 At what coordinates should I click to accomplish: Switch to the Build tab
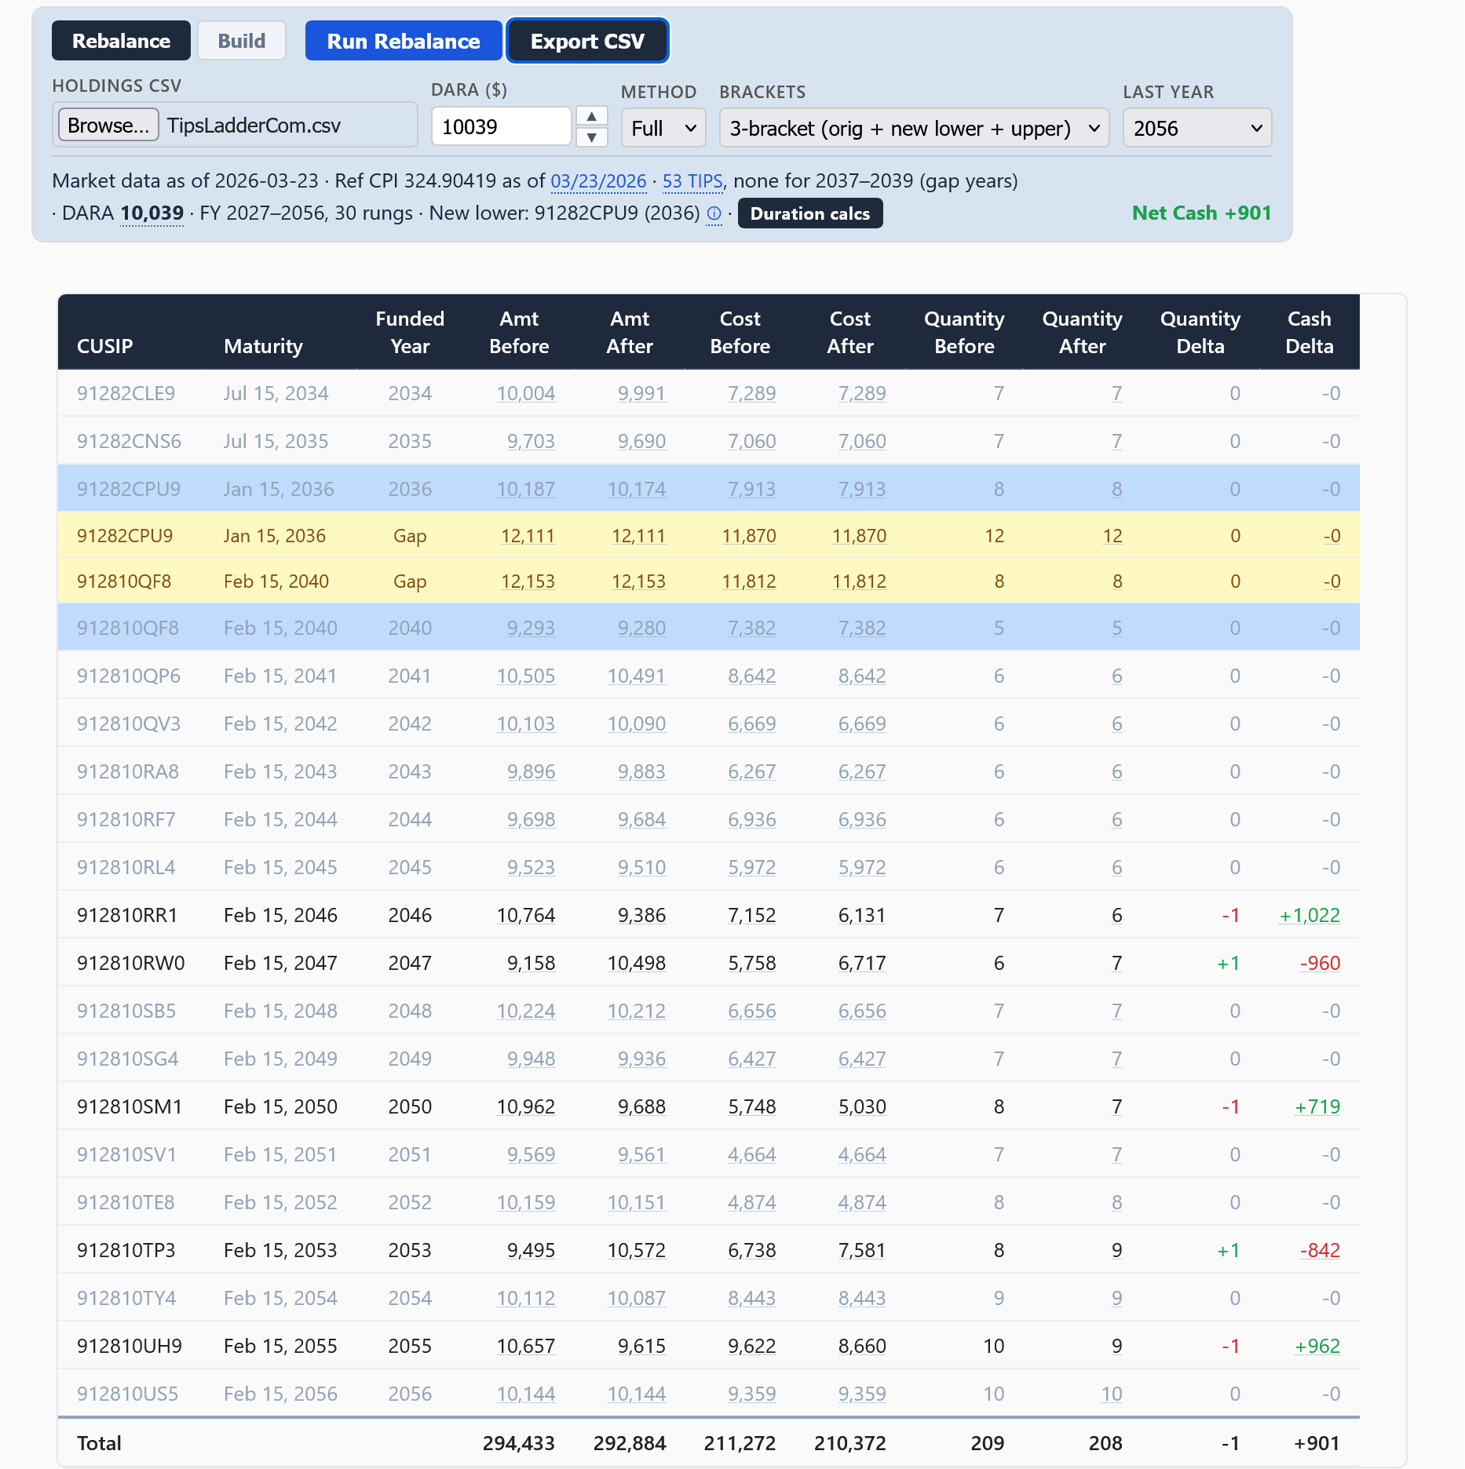(241, 41)
